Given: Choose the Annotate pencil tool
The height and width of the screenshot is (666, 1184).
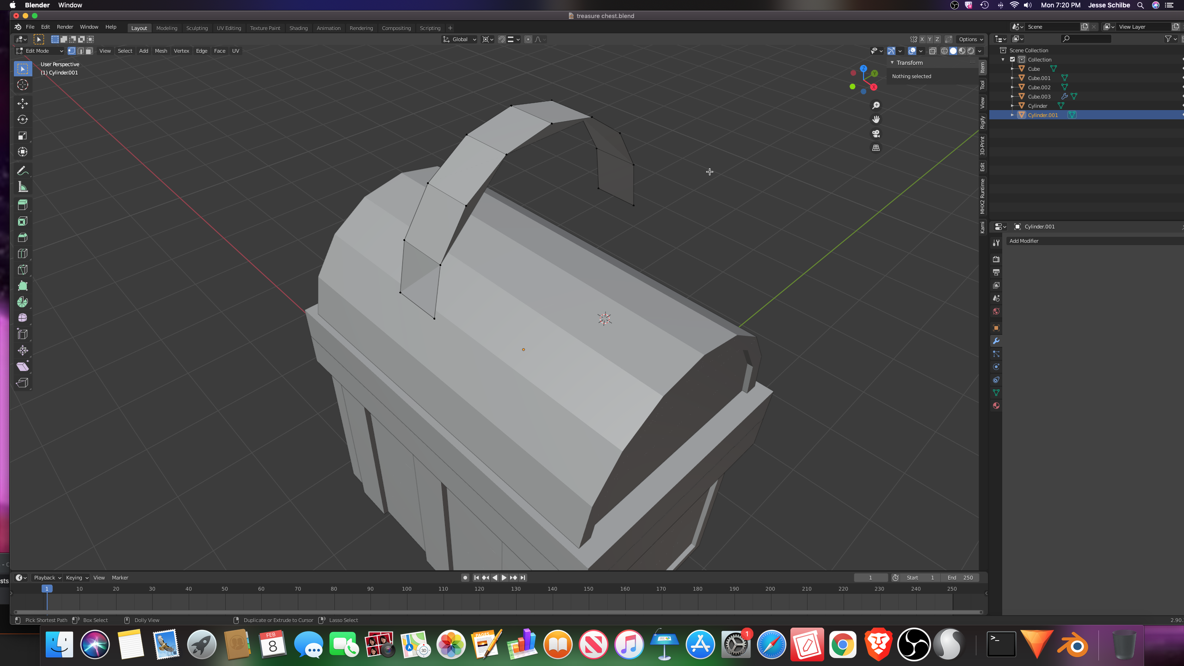Looking at the screenshot, I should pos(22,171).
